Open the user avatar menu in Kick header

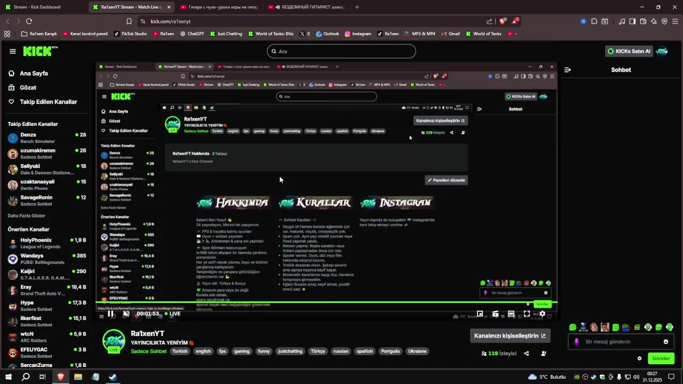coord(662,51)
